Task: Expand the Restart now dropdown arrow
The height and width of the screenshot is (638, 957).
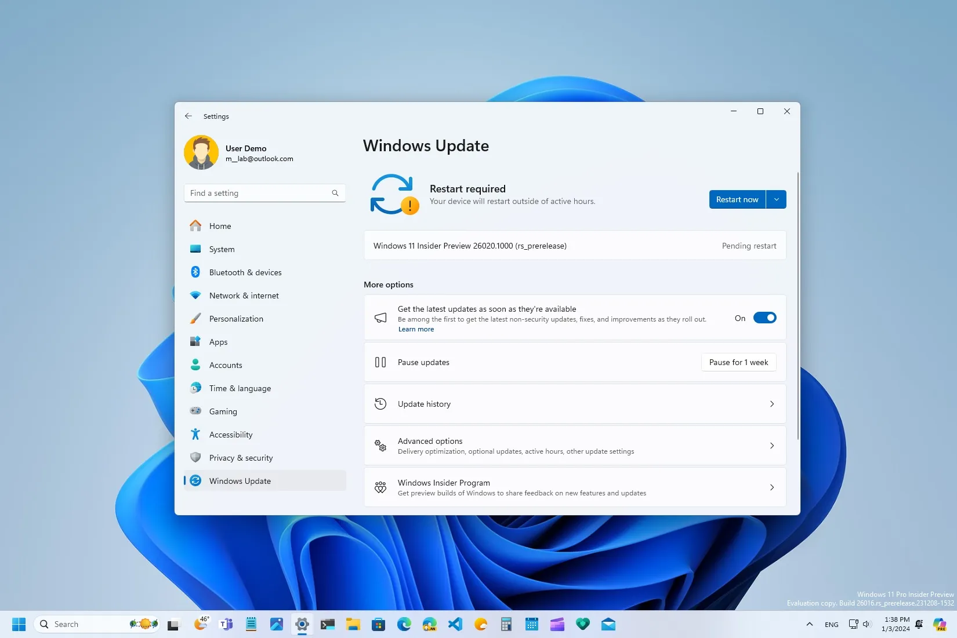Action: (x=776, y=199)
